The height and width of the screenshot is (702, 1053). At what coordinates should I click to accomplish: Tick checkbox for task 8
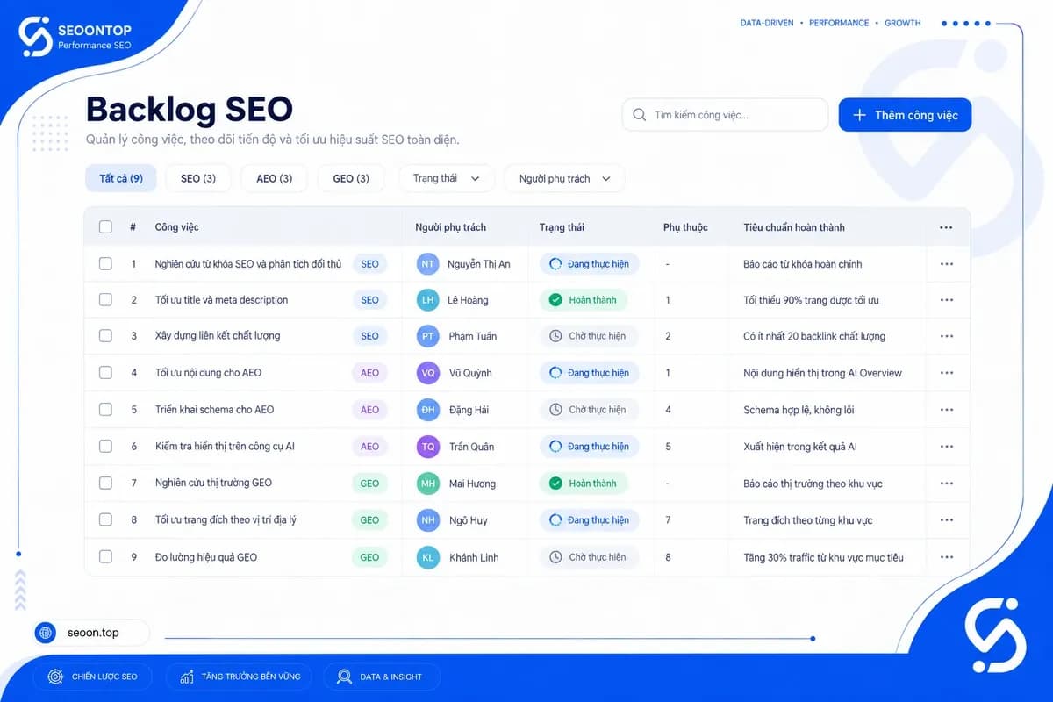click(105, 520)
